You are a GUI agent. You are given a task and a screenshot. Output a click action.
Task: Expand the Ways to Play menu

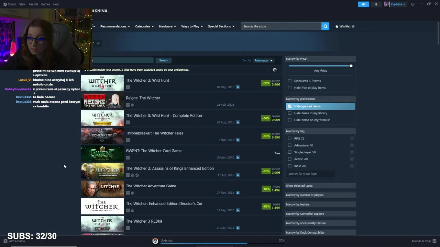coord(192,26)
